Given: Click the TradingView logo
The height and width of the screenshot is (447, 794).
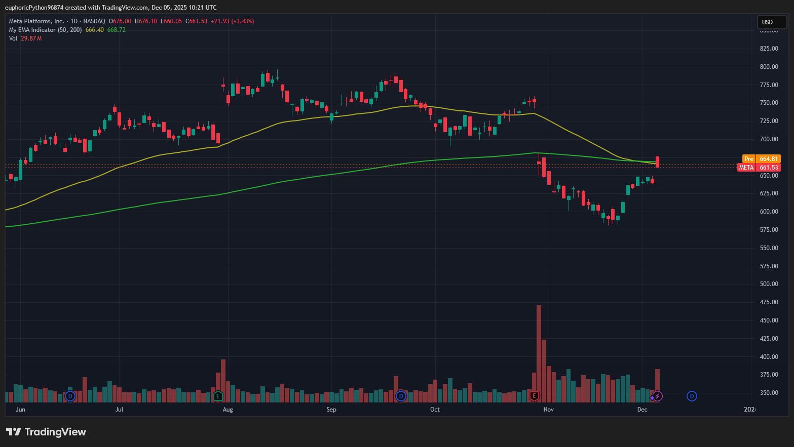Looking at the screenshot, I should [46, 432].
